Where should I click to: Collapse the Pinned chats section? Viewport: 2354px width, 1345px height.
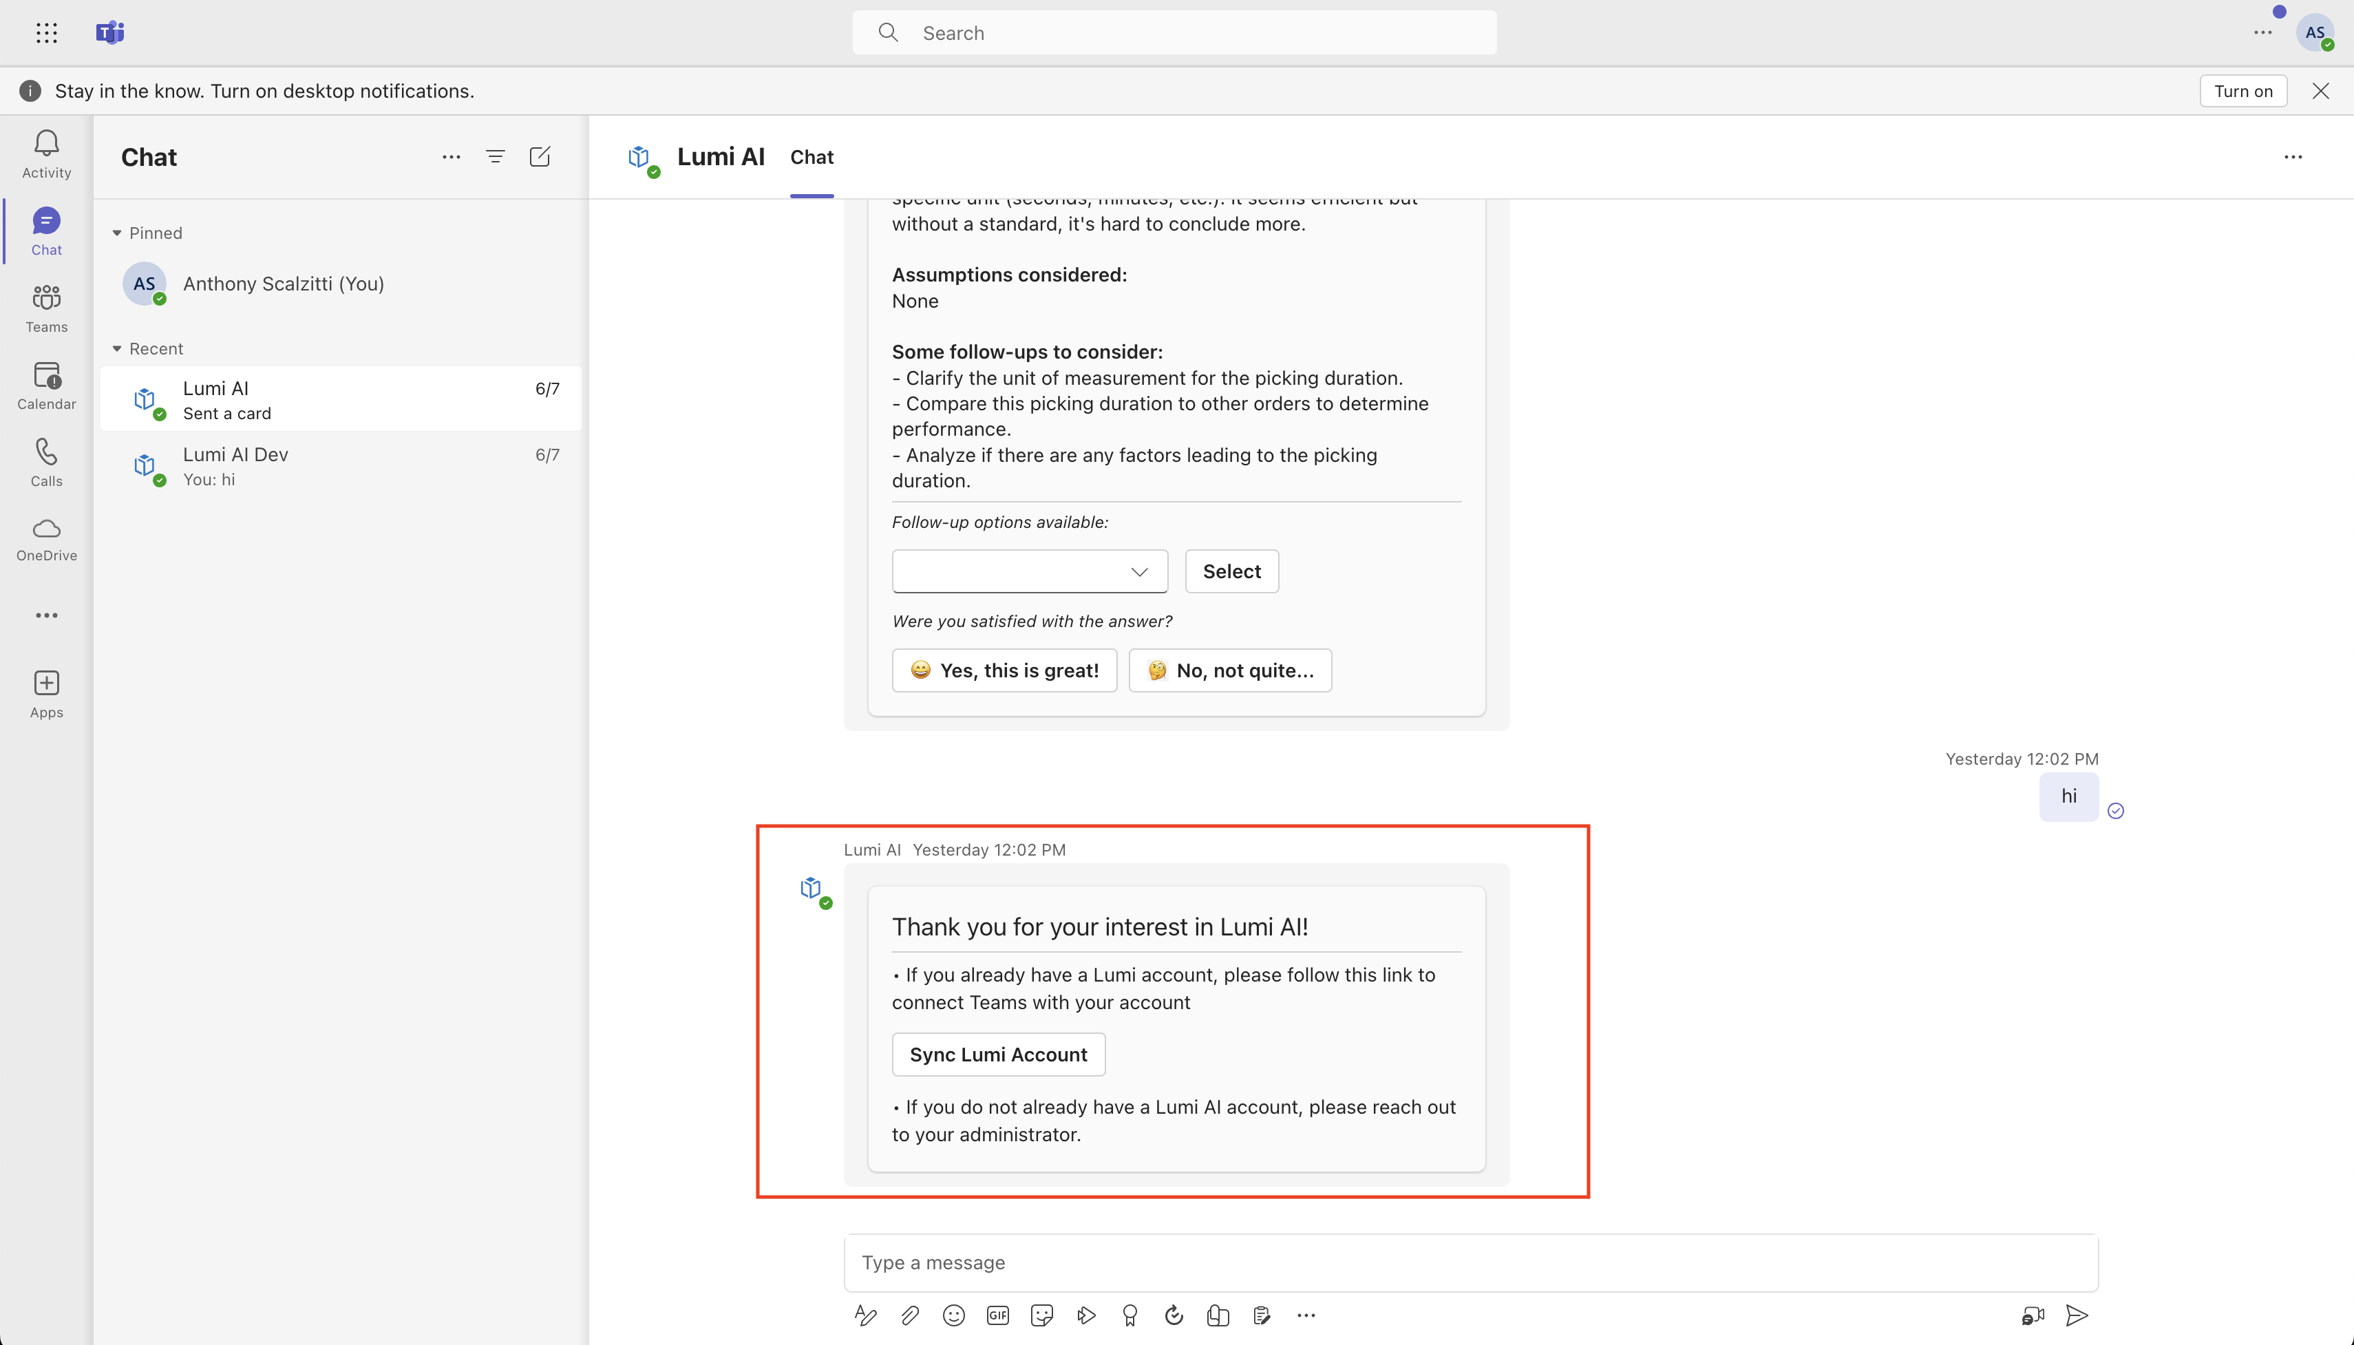click(117, 233)
